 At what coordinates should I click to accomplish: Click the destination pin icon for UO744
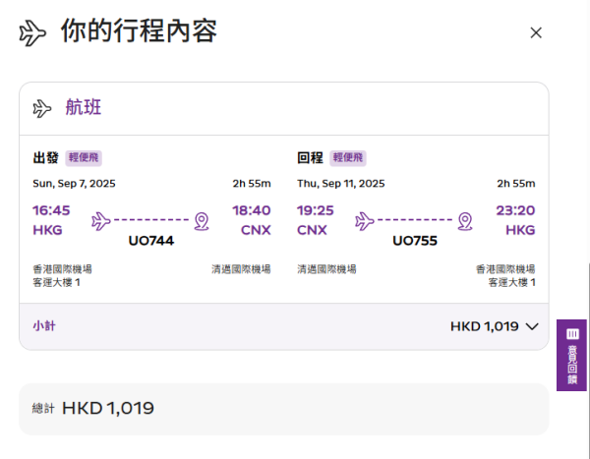pos(202,221)
